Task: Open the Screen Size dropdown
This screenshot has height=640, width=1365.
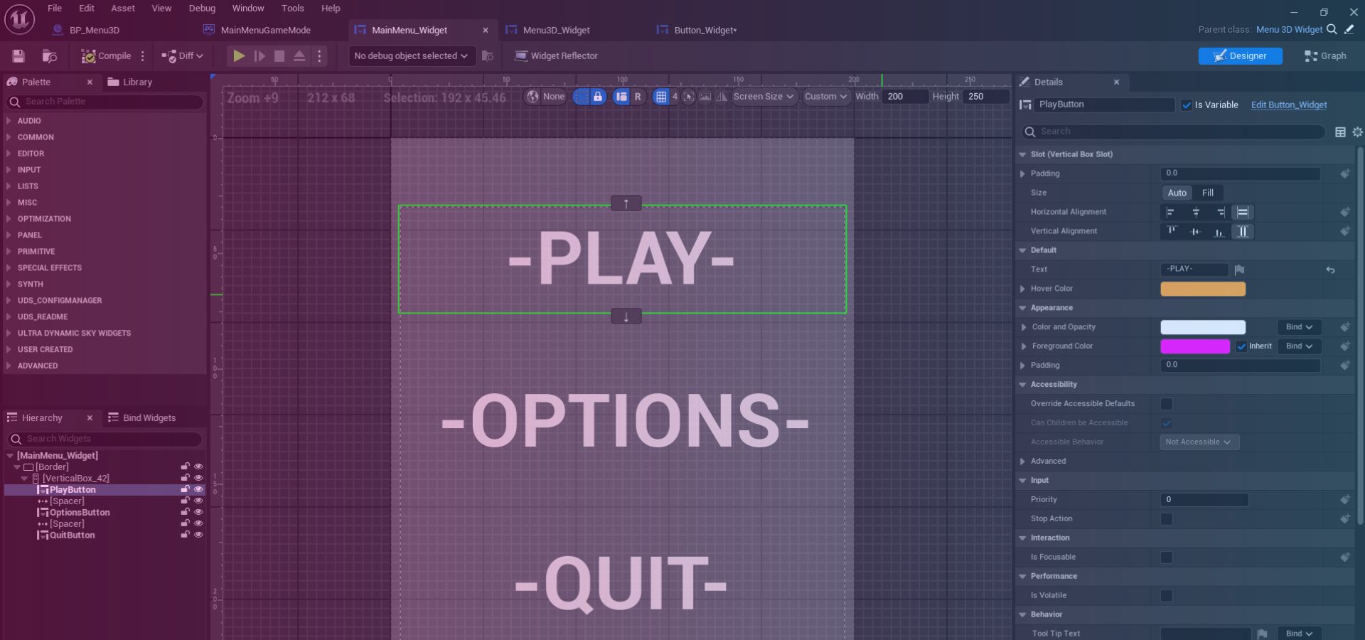Action: pyautogui.click(x=764, y=97)
